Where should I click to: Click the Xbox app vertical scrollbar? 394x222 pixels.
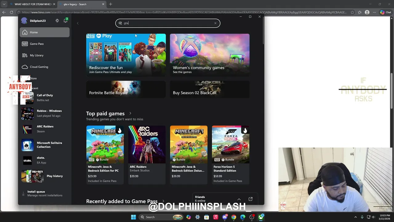click(x=263, y=31)
